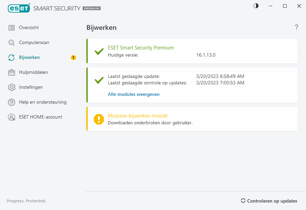
Task: Click the ESET Smart Security Premium version heading
Action: (141, 48)
